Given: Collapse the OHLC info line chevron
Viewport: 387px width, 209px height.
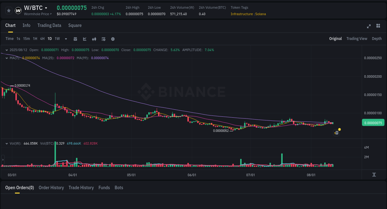Looking at the screenshot, I should pos(7,50).
